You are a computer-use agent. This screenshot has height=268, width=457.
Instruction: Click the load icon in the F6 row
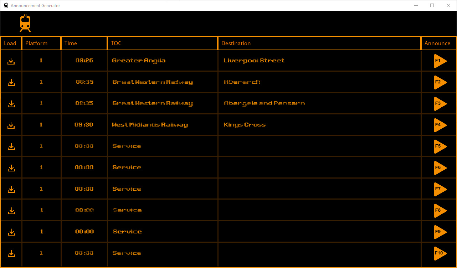pyautogui.click(x=11, y=168)
